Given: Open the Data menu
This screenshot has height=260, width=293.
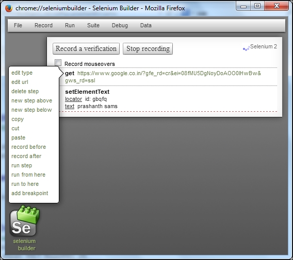Looking at the screenshot, I should [x=146, y=25].
